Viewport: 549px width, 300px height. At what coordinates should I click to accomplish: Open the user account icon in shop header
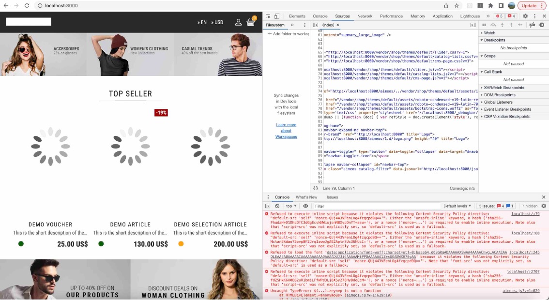coord(238,22)
